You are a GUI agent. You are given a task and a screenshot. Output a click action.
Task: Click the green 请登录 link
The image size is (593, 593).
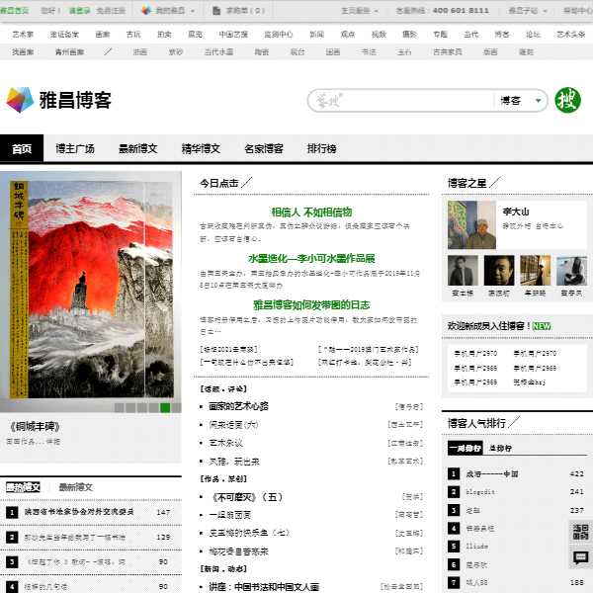pyautogui.click(x=79, y=11)
